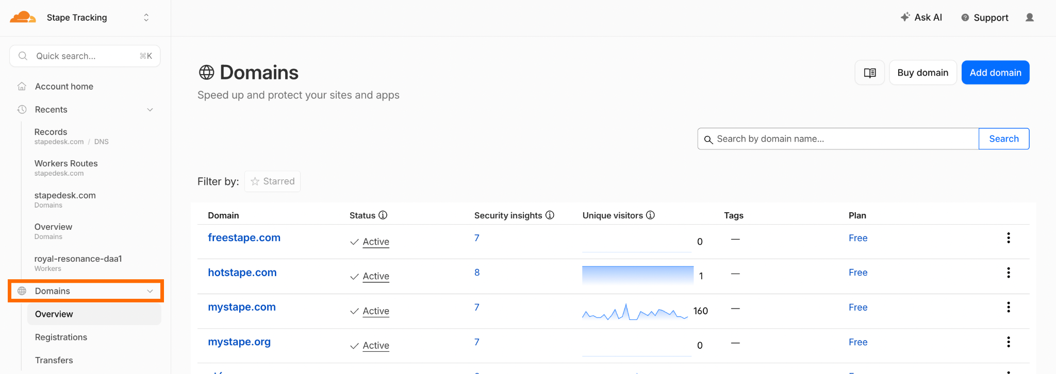1056x374 pixels.
Task: Click the Recents clock icon
Action: (22, 110)
